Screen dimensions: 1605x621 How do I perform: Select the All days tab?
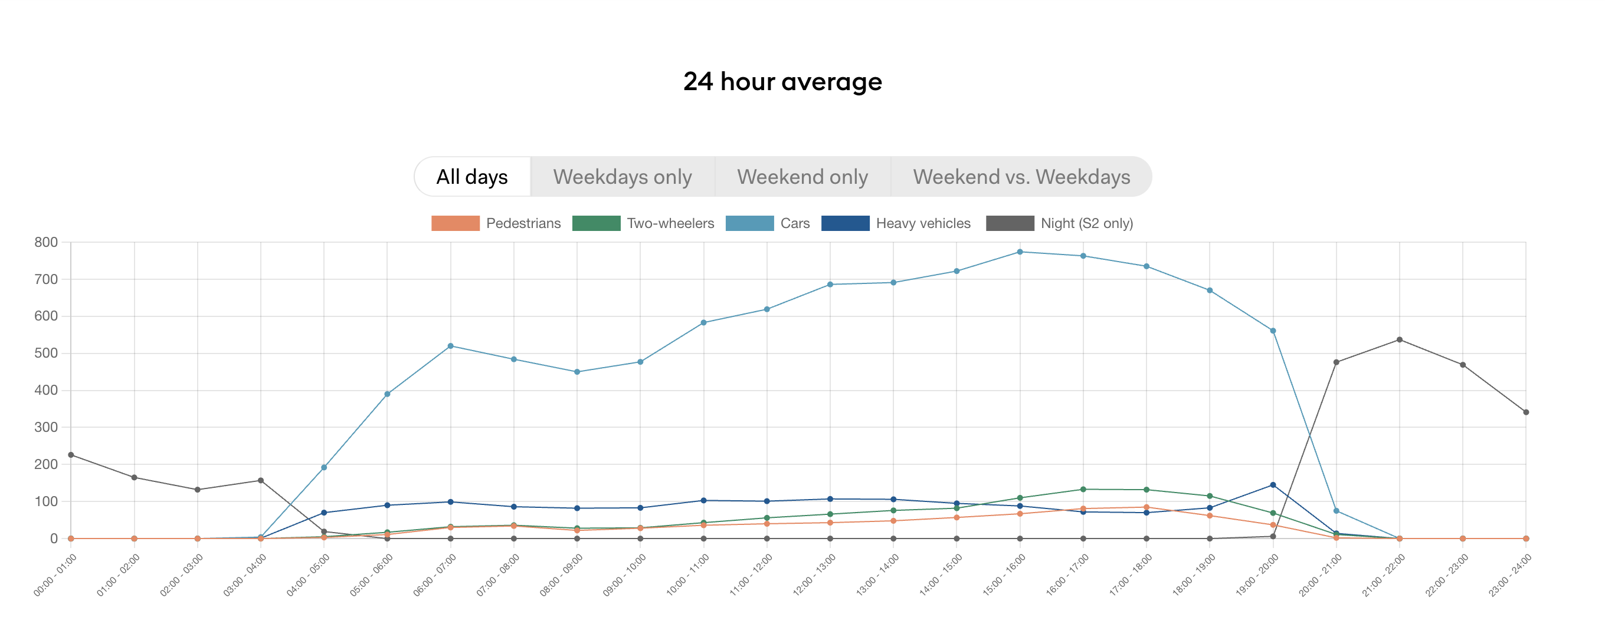(471, 177)
